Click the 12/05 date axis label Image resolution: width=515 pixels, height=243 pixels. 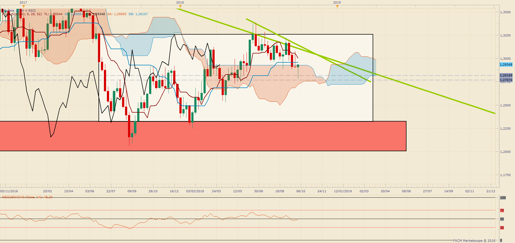(x=238, y=191)
